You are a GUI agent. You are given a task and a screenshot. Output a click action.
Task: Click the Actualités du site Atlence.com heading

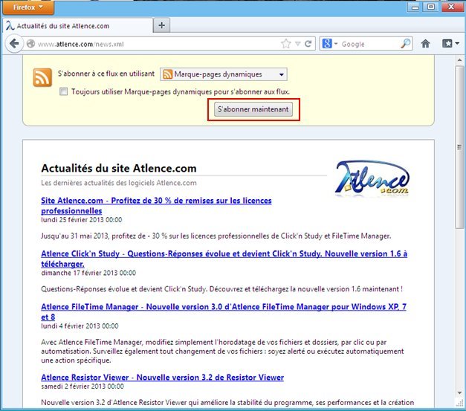tap(119, 169)
